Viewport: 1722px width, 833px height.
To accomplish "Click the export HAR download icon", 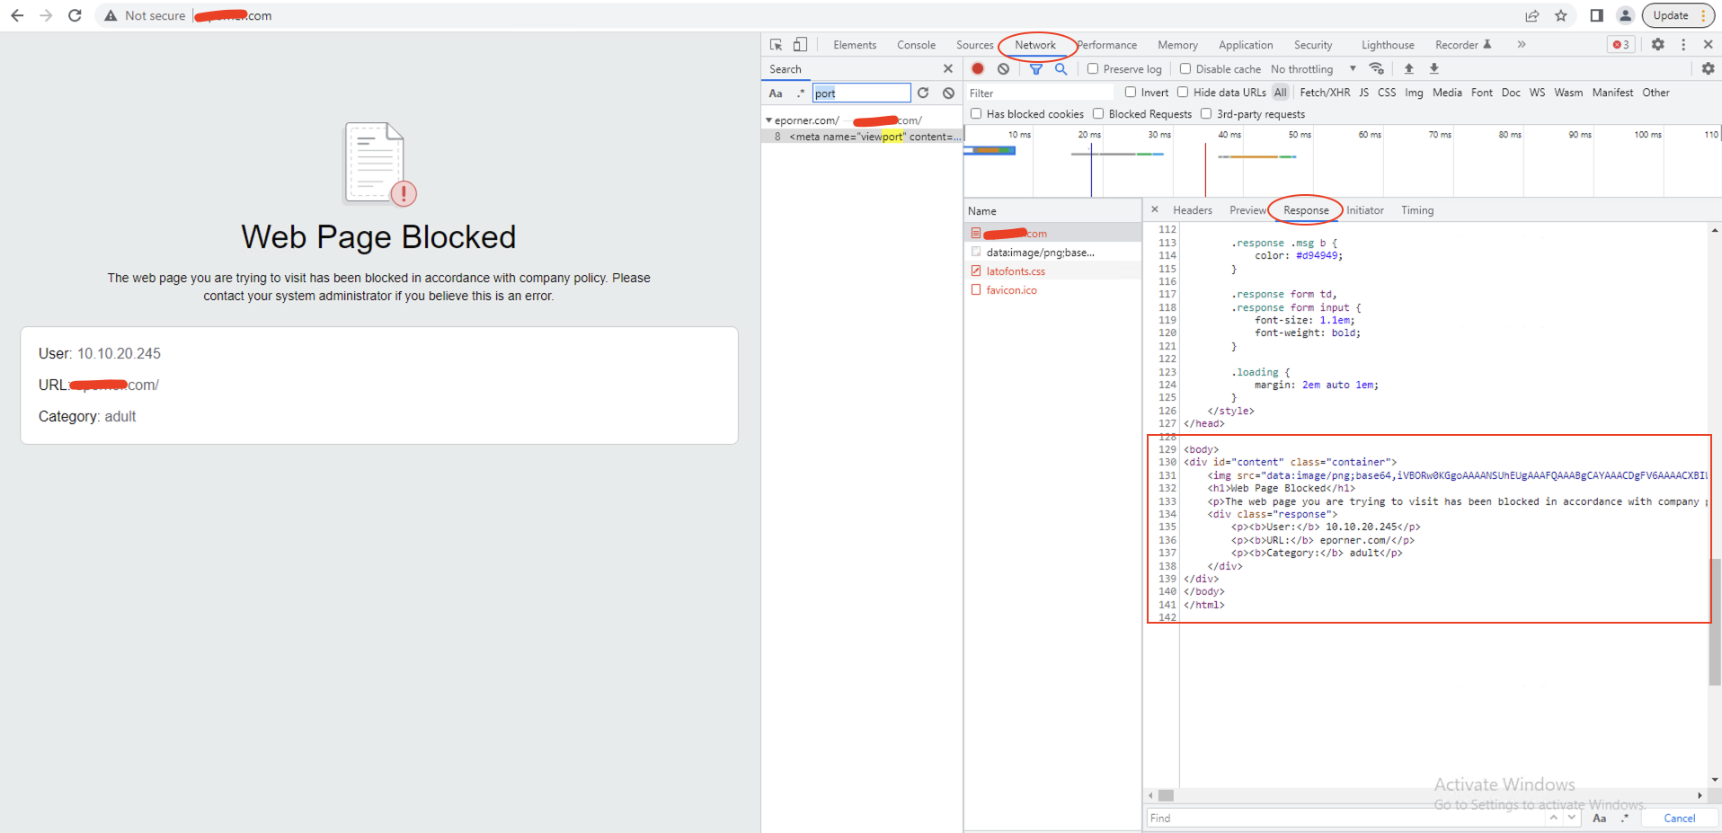I will pyautogui.click(x=1434, y=68).
